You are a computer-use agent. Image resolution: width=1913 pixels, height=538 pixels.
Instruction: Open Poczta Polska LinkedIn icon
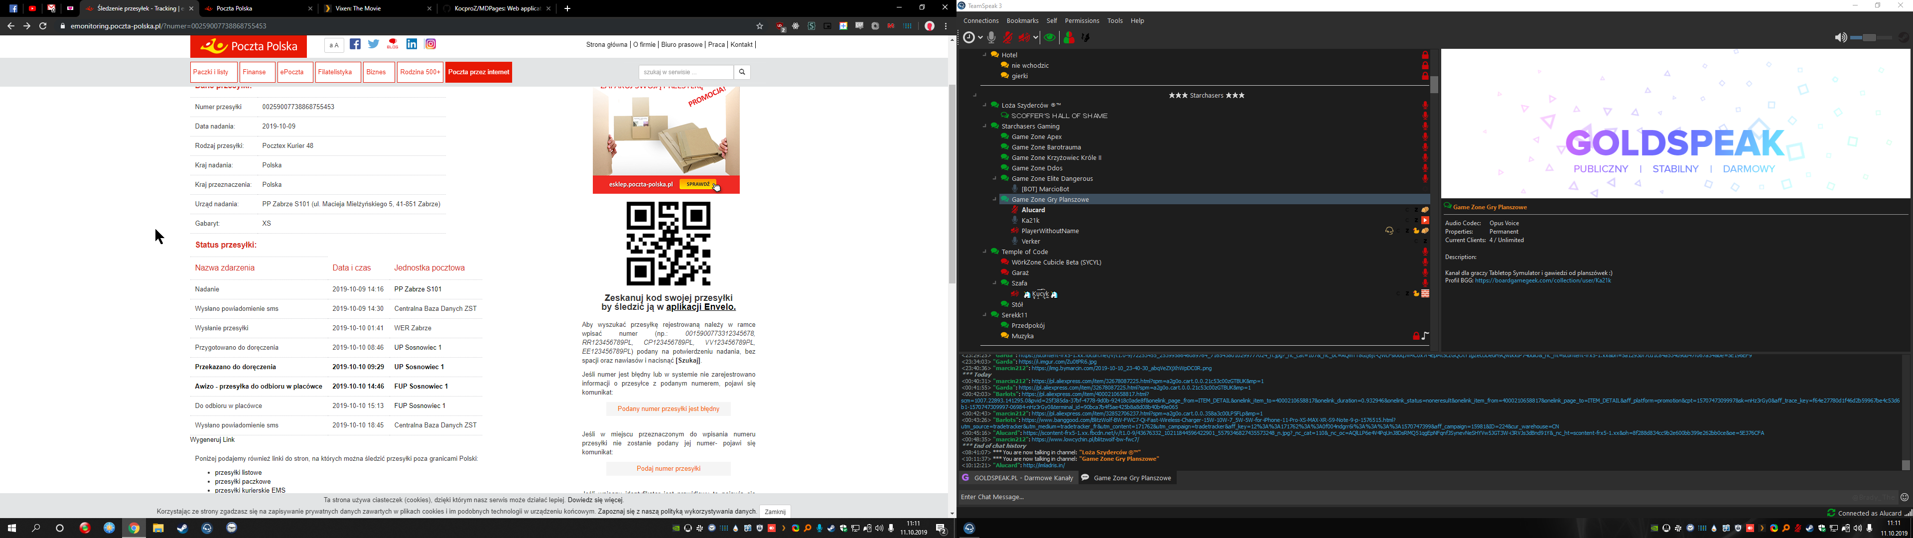pyautogui.click(x=411, y=45)
